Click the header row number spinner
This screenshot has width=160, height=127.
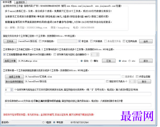(x=133, y=81)
